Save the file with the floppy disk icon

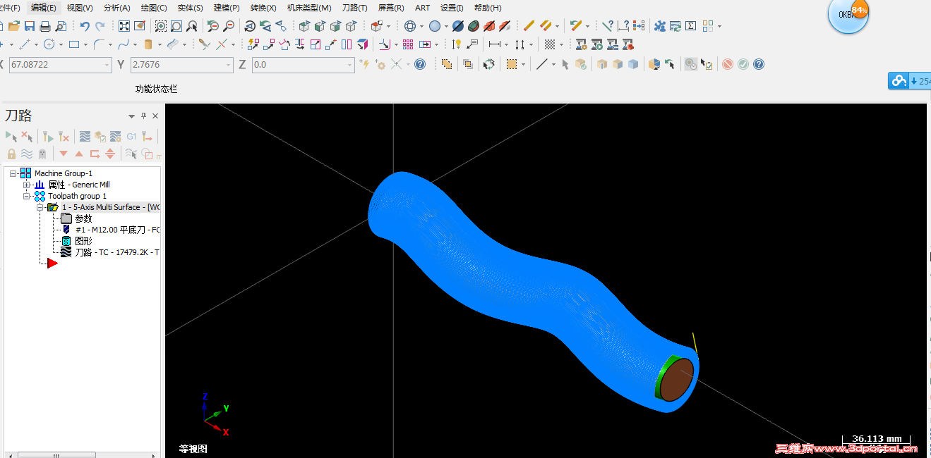coord(30,26)
